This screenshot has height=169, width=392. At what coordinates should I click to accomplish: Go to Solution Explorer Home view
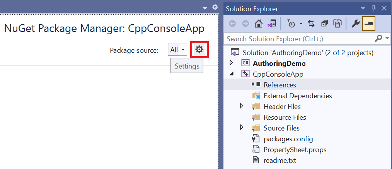(x=259, y=23)
